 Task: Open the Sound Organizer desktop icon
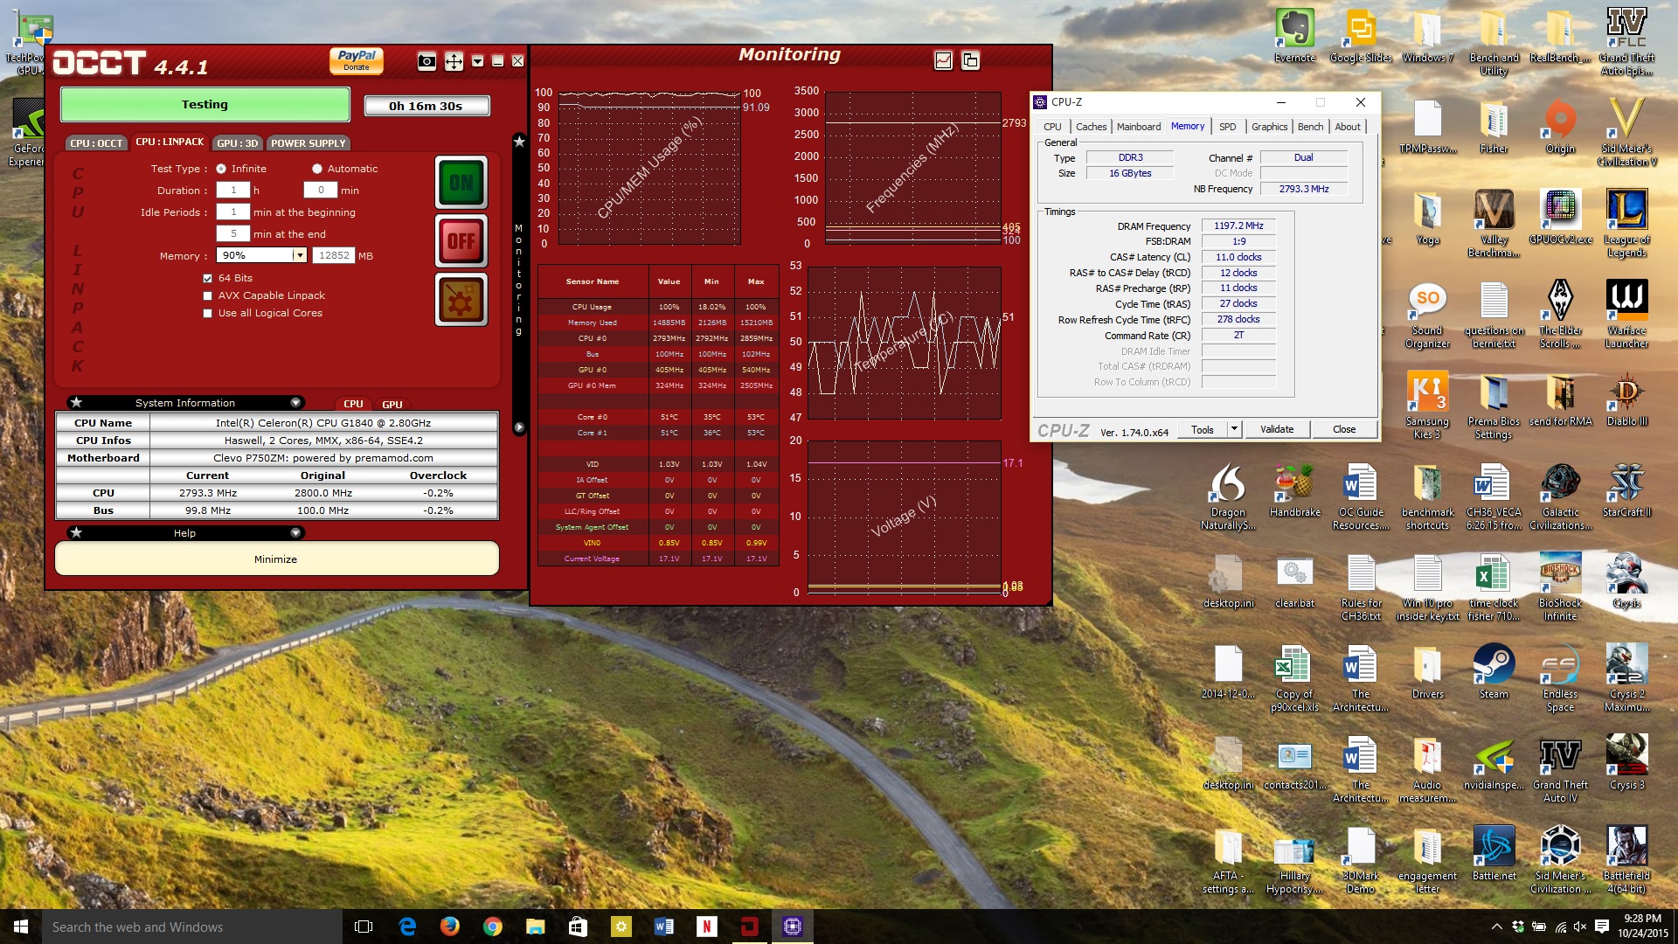(x=1427, y=315)
